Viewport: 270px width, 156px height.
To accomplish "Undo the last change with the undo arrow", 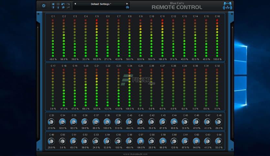I will point(63,4).
